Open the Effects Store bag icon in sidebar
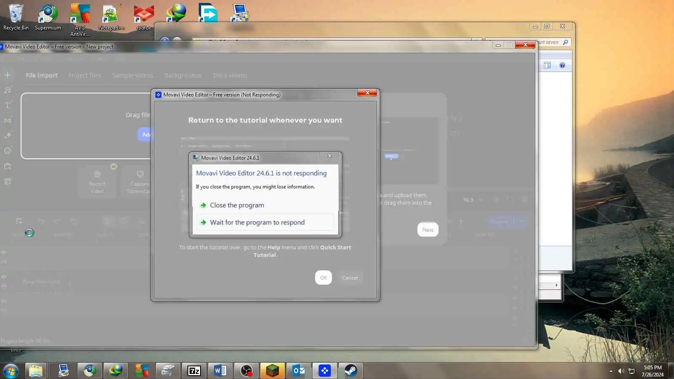 click(8, 166)
